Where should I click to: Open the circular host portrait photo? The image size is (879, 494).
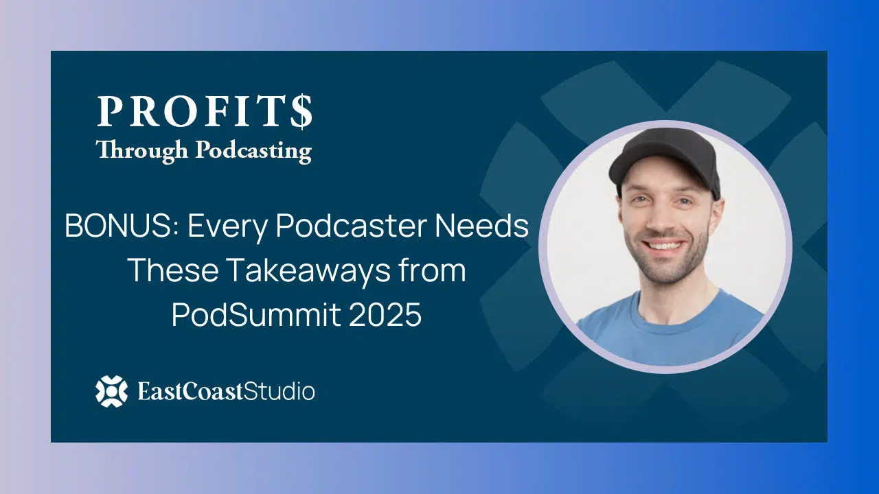[x=665, y=247]
